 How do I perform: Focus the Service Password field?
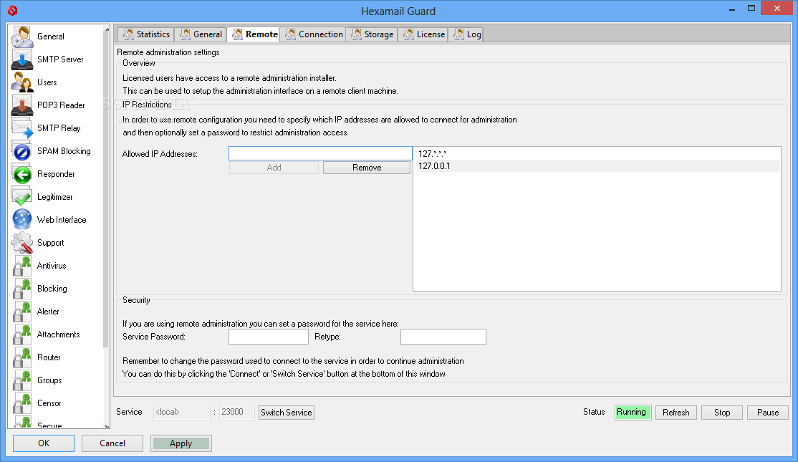[268, 337]
